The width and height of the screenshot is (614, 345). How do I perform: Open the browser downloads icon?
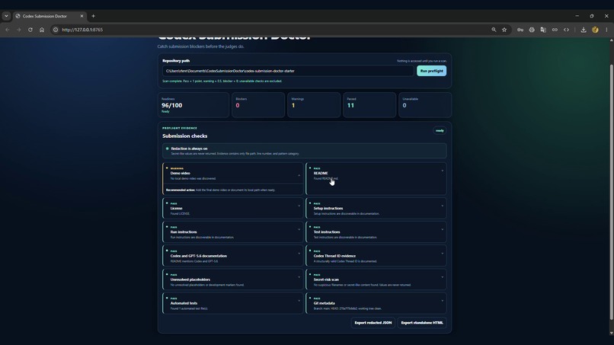[x=584, y=30]
